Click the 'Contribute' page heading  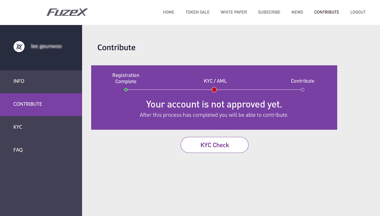tap(116, 47)
